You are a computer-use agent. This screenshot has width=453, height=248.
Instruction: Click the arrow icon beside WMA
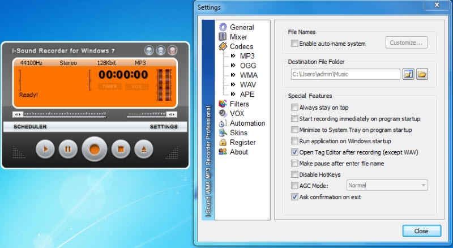233,75
